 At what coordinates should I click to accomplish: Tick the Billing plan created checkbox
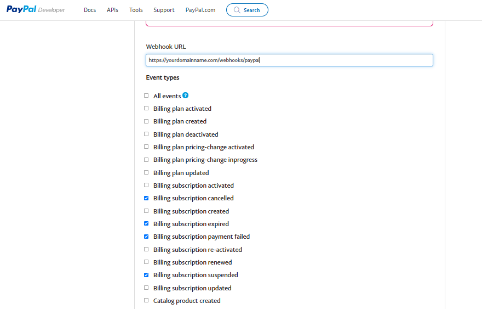coord(146,121)
